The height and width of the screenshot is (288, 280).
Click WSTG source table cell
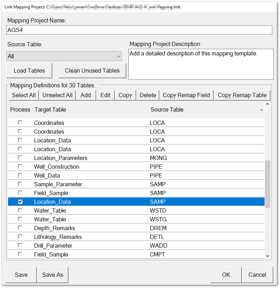tap(158, 219)
